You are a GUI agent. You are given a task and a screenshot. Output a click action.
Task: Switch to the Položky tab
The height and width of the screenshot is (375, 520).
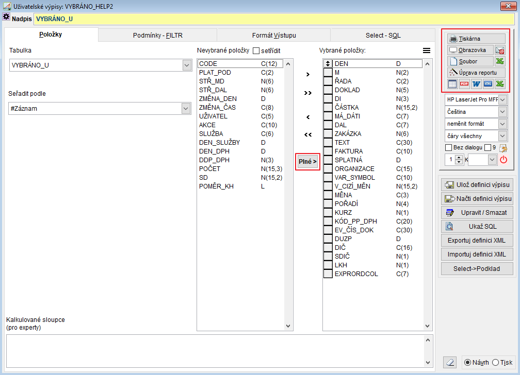(x=51, y=35)
